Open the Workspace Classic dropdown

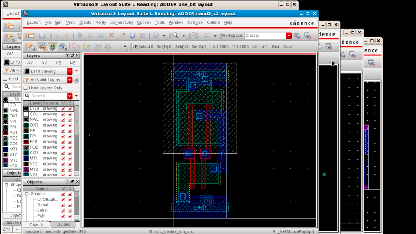point(289,35)
